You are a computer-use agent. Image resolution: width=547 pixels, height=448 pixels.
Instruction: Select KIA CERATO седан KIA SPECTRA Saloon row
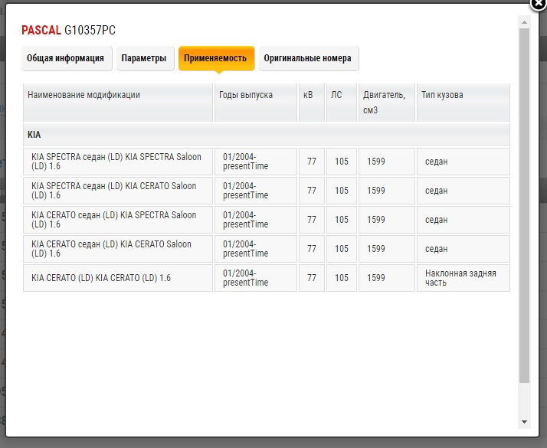(267, 220)
